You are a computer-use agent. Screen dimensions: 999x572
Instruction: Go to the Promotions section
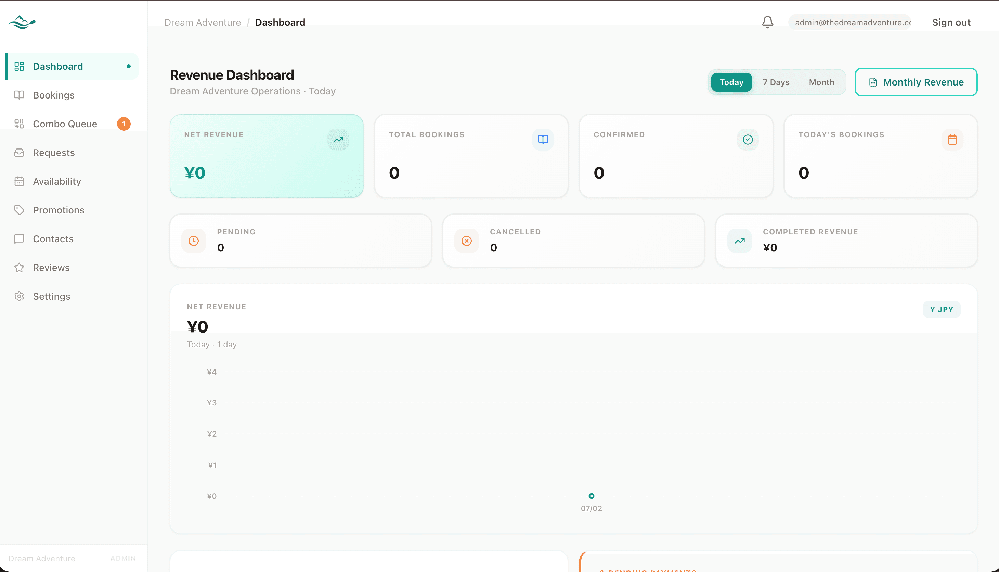[x=73, y=210]
